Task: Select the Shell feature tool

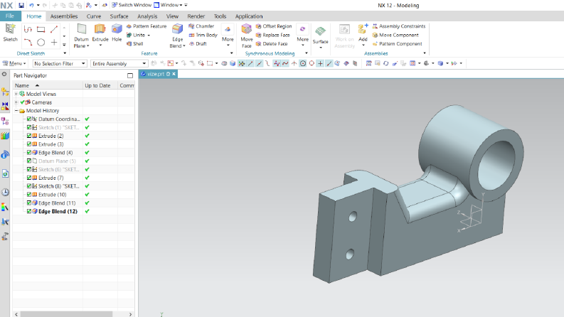Action: click(x=135, y=44)
